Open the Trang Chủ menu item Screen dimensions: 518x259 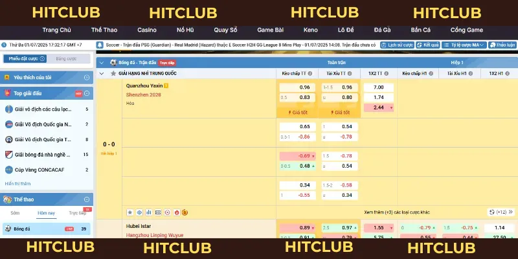click(x=56, y=30)
